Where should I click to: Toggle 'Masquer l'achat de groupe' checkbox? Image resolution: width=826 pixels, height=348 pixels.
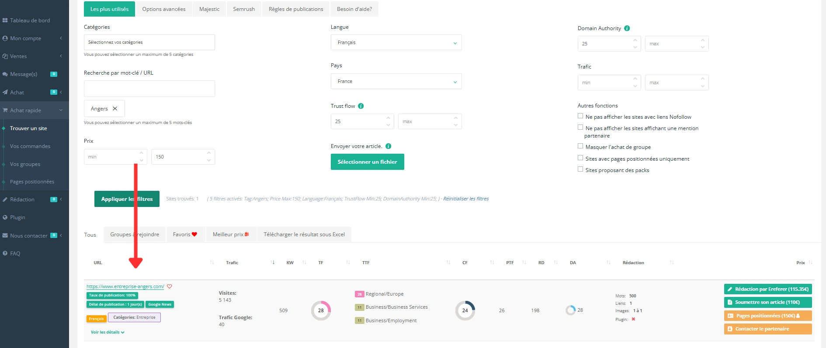point(580,146)
